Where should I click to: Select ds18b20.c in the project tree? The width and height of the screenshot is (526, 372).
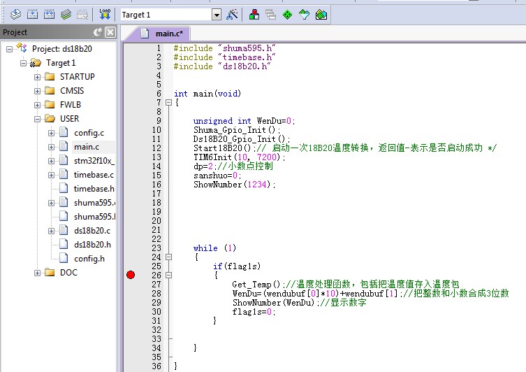tap(92, 231)
